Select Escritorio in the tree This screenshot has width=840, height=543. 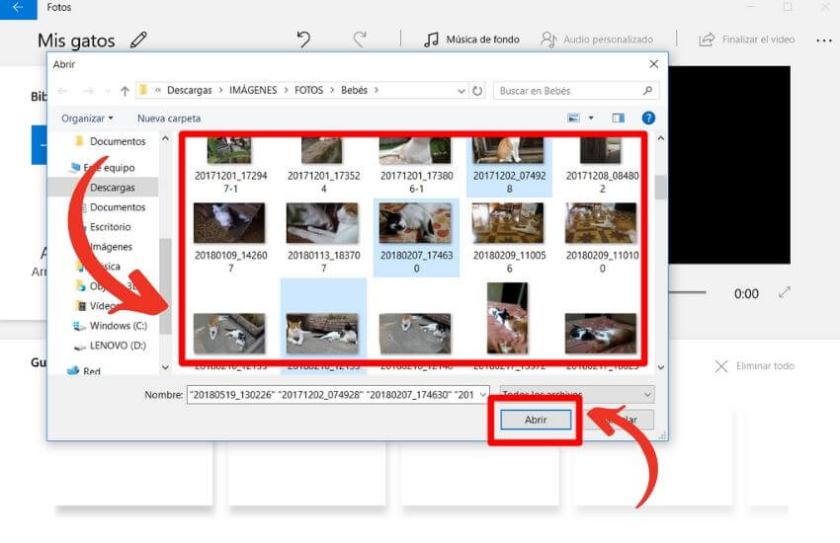tap(110, 227)
